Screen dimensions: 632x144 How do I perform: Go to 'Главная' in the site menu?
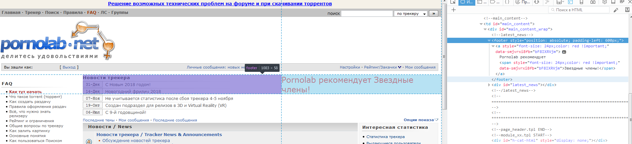(x=11, y=13)
